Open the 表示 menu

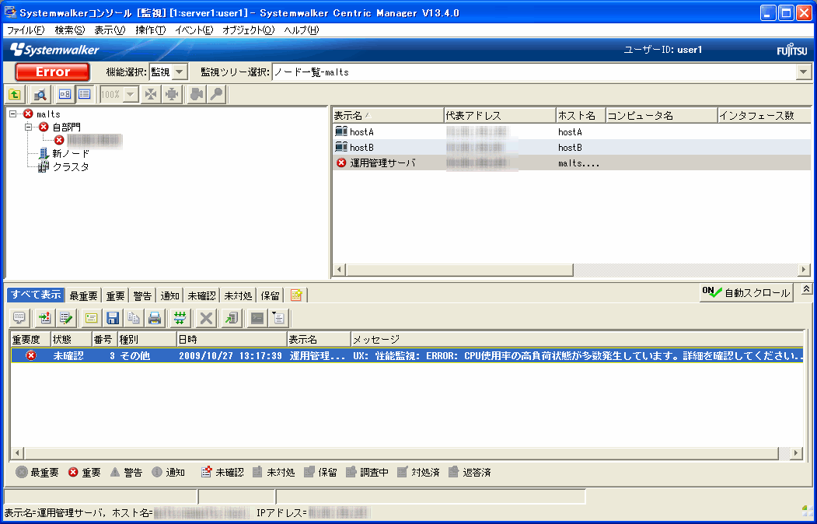(110, 30)
